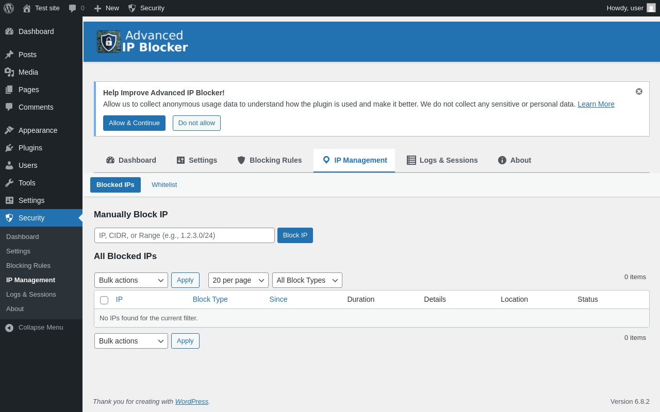
Task: Click the Collapse Menu arrow icon
Action: point(9,328)
